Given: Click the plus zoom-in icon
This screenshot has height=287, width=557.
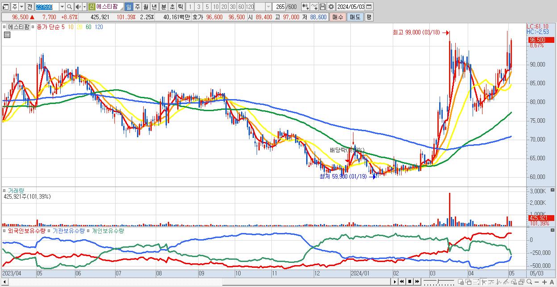Looking at the screenshot, I should click(545, 282).
